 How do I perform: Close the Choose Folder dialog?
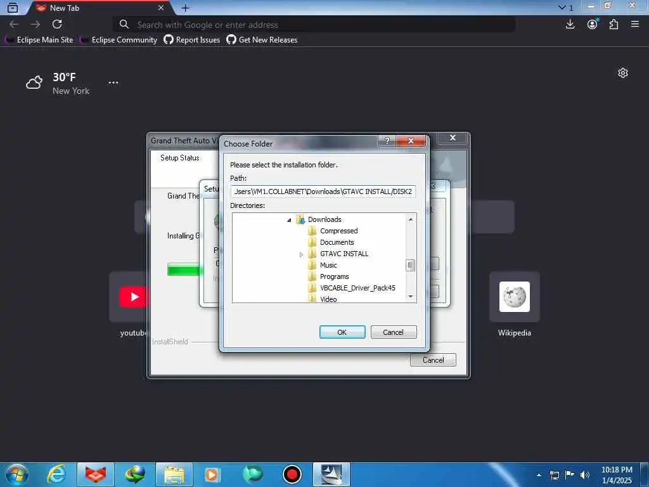pyautogui.click(x=411, y=141)
